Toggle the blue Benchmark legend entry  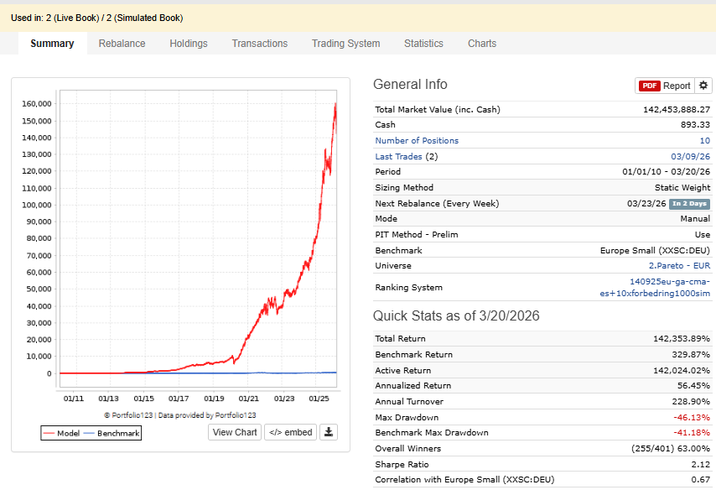112,433
